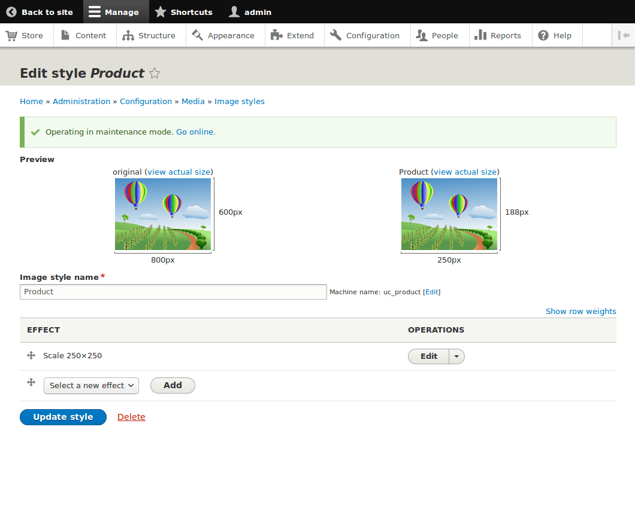Open the Shortcuts menu
635x509 pixels.
coord(184,11)
